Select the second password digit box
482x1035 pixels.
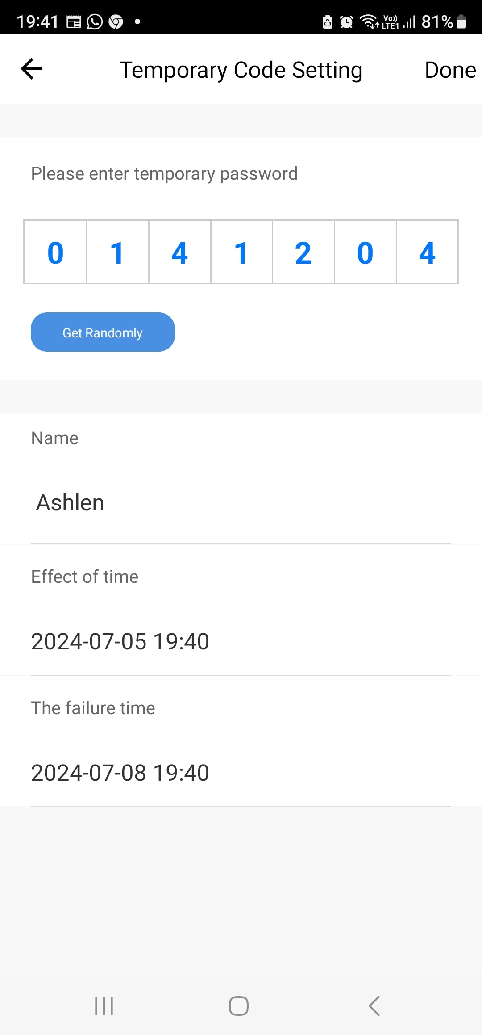[x=117, y=252]
